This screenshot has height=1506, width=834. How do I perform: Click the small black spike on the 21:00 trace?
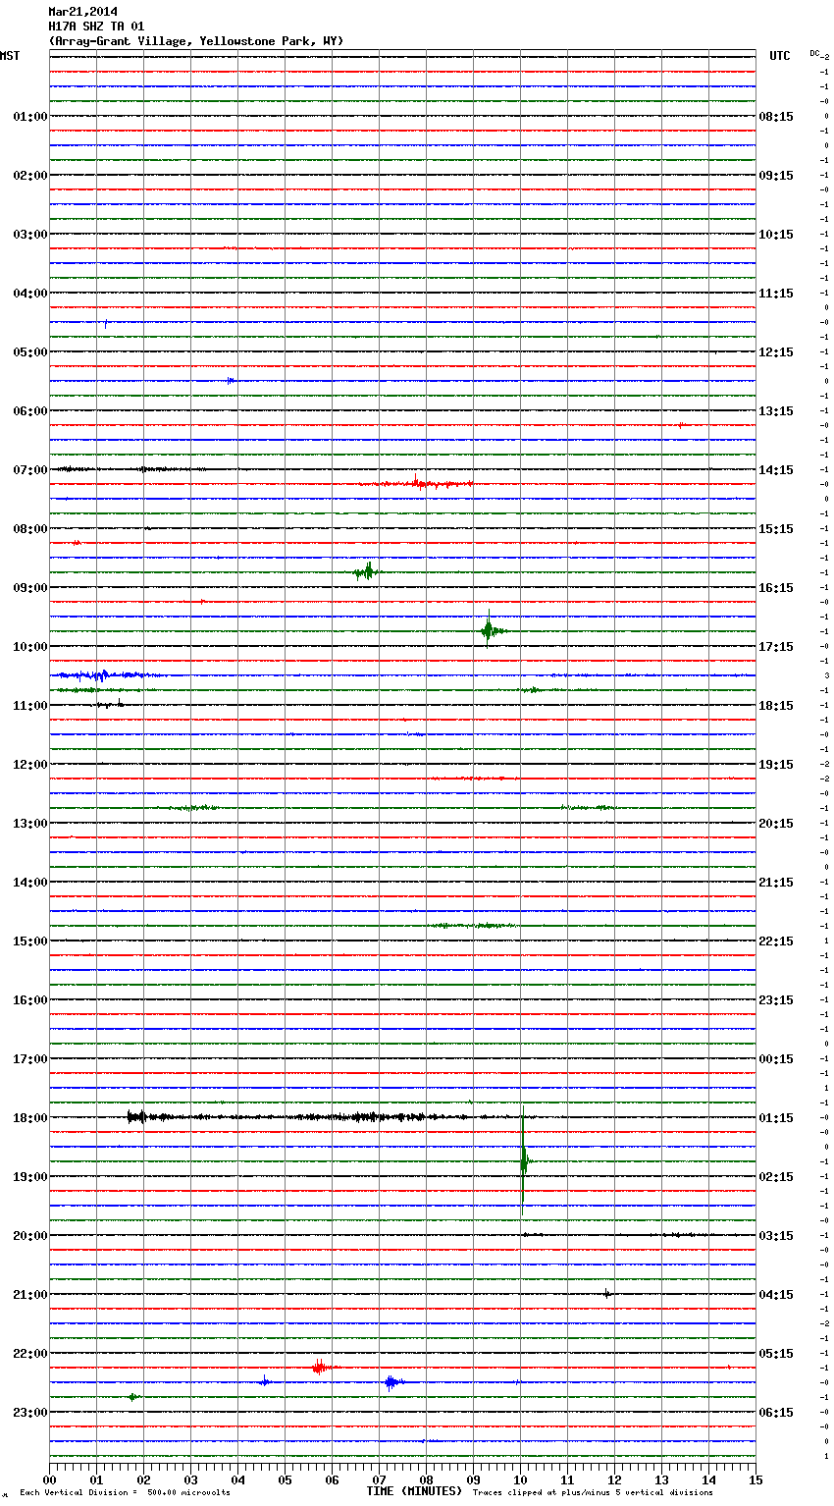607,1293
